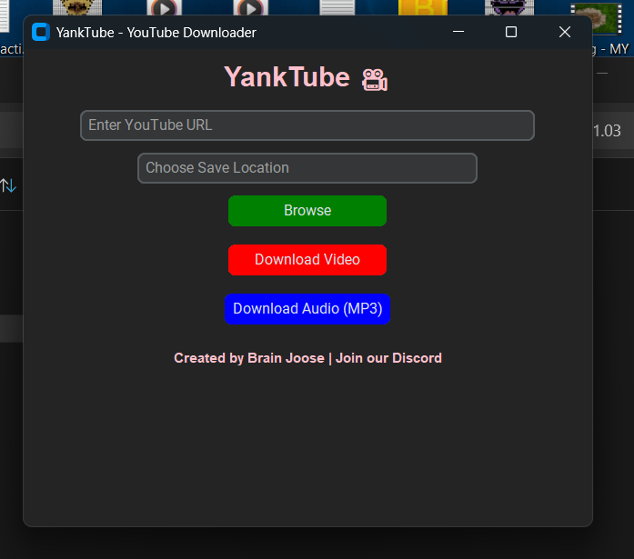Click the red Download Video button

coord(307,260)
